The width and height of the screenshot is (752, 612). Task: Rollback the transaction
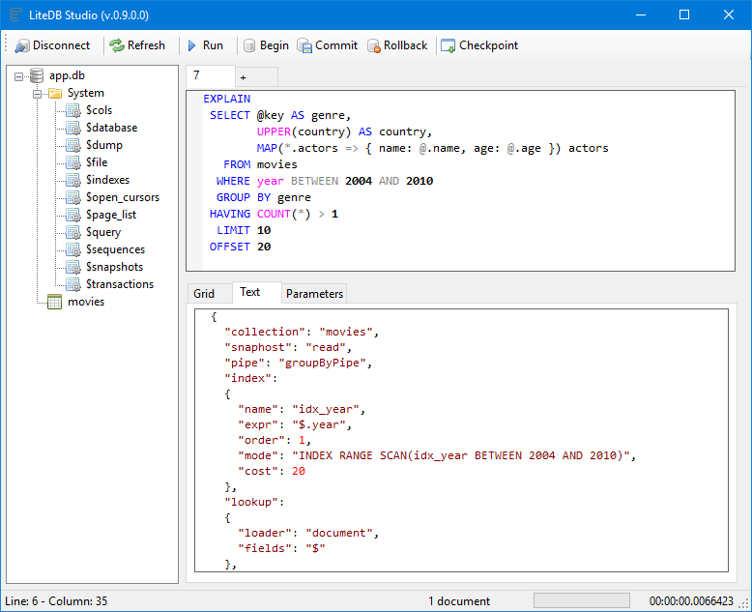pos(397,45)
